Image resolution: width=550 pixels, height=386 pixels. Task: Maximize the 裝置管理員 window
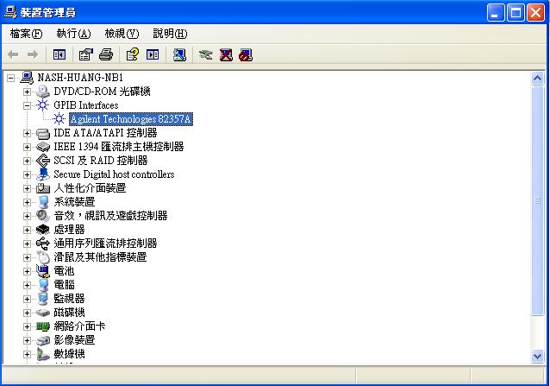[x=516, y=13]
